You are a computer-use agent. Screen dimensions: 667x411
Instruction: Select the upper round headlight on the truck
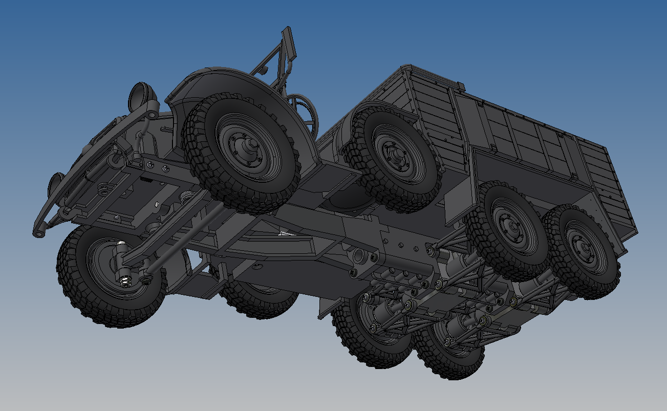pyautogui.click(x=143, y=96)
